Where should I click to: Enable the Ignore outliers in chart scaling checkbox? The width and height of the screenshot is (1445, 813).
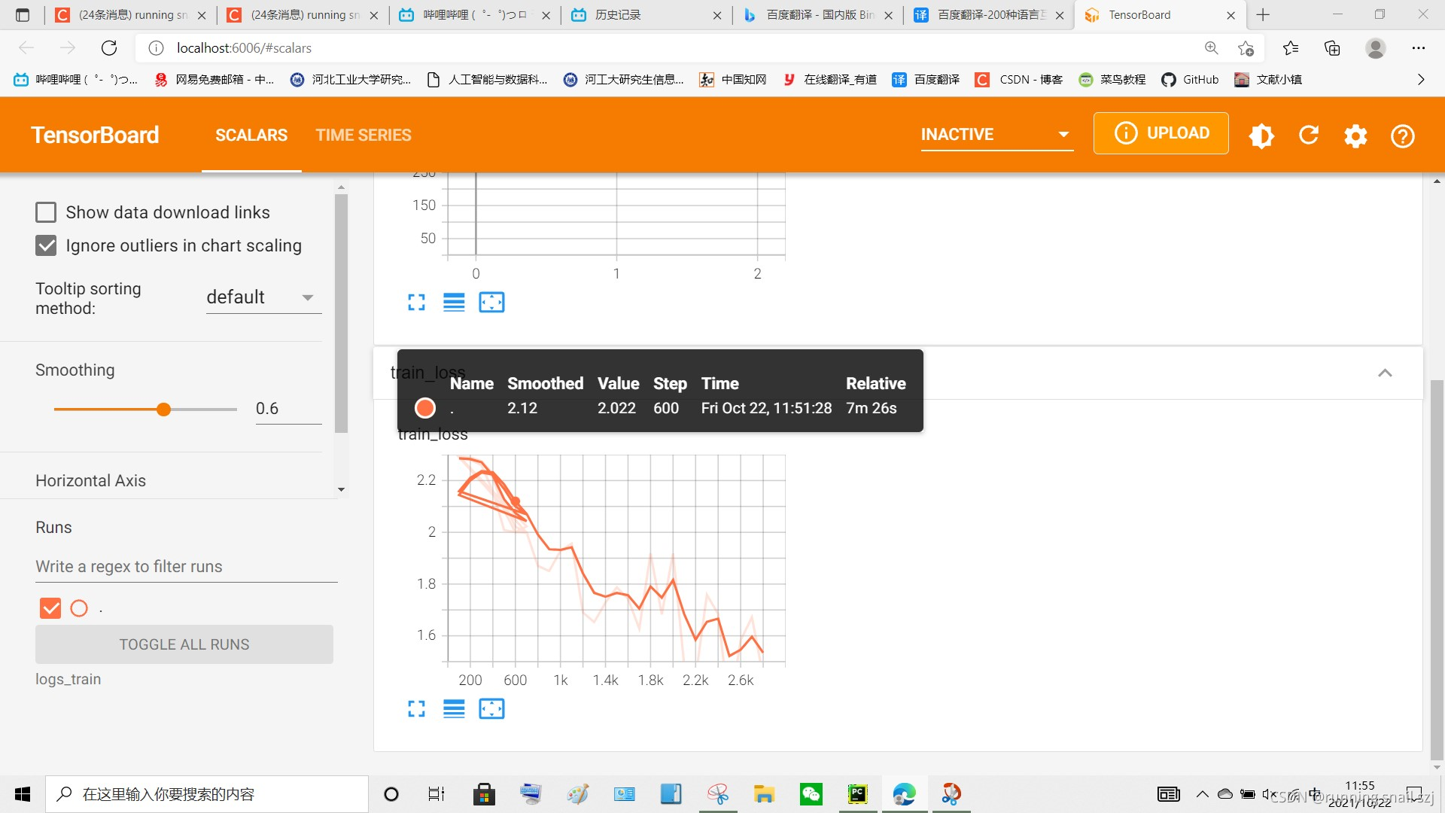point(46,245)
